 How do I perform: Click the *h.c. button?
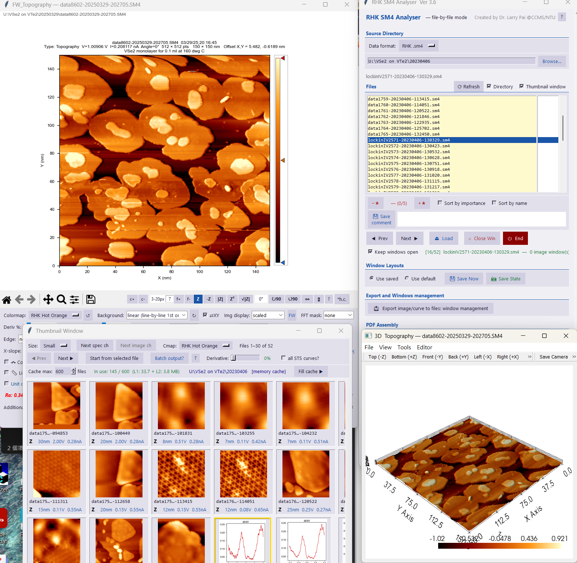point(342,299)
